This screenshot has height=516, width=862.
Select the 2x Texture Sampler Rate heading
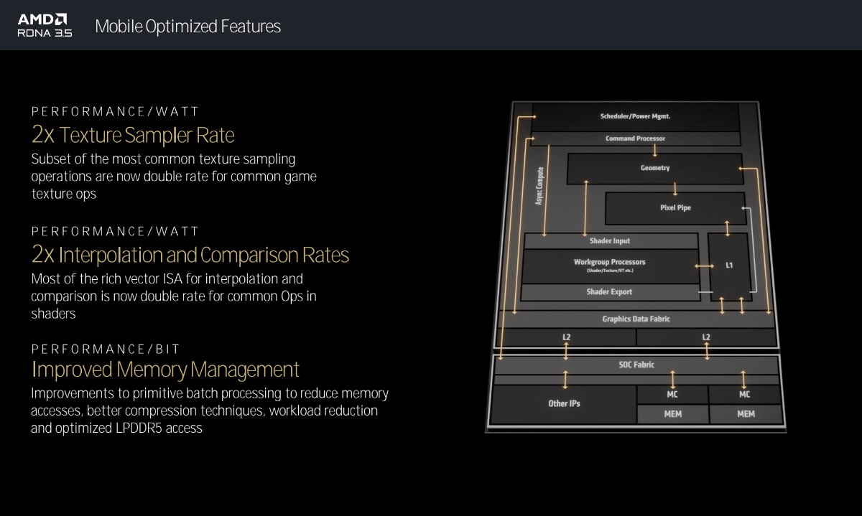click(x=133, y=135)
